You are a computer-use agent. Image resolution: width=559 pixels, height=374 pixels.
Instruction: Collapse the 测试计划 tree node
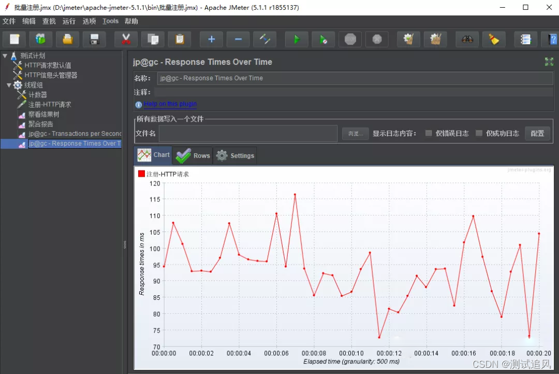tap(5, 55)
